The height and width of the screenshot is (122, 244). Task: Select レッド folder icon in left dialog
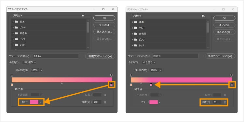click(17, 45)
